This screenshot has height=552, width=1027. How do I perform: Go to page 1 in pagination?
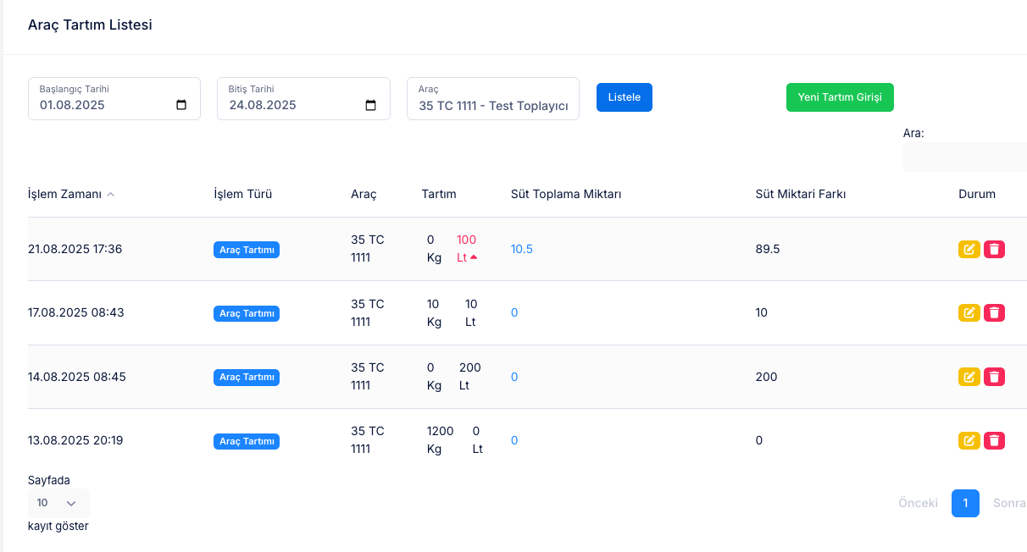[965, 503]
